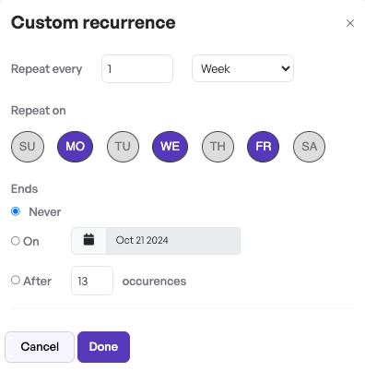Image resolution: width=365 pixels, height=372 pixels.
Task: Click the Never label text
Action: tap(45, 212)
